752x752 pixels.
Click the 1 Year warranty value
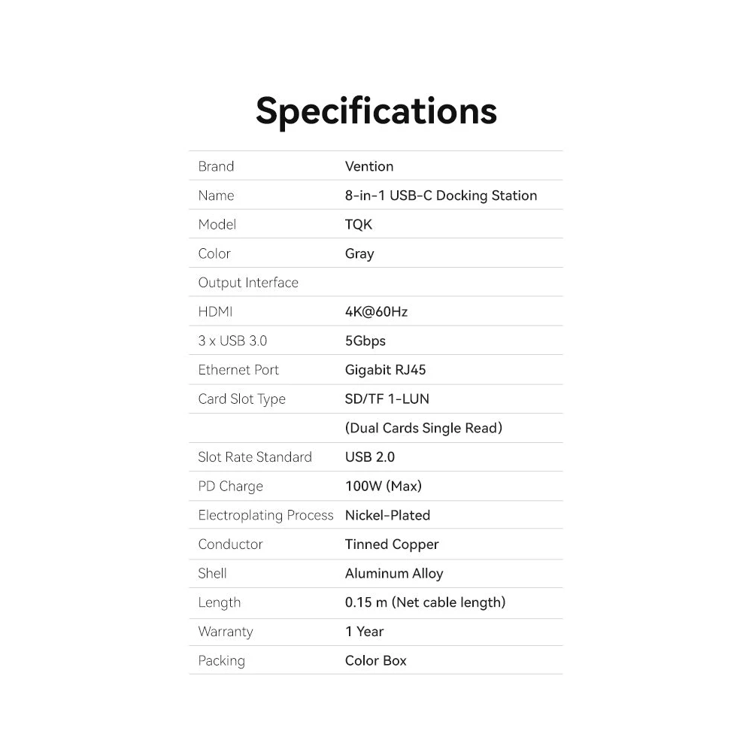pos(365,632)
